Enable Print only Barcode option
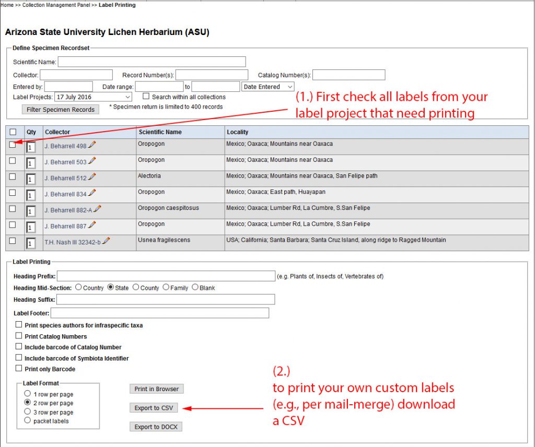This screenshot has width=535, height=447. click(x=19, y=368)
